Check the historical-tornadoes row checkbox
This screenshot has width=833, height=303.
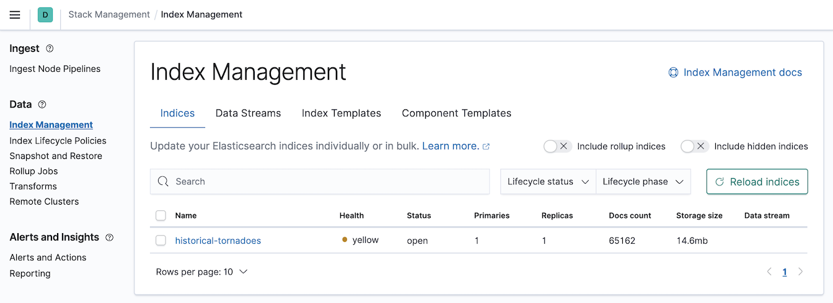161,241
